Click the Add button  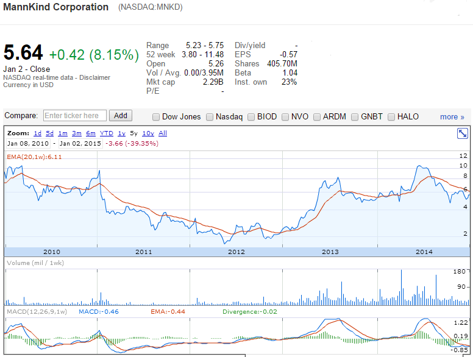coord(121,116)
